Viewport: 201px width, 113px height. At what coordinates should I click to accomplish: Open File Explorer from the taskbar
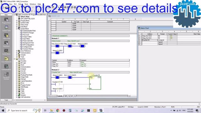coord(52,110)
